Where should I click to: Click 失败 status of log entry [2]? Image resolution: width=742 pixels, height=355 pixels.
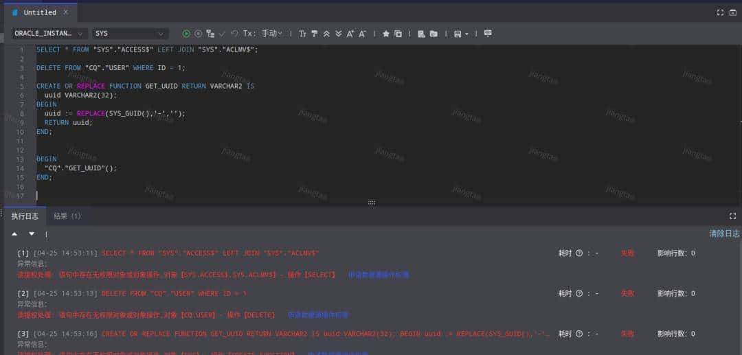[627, 294]
